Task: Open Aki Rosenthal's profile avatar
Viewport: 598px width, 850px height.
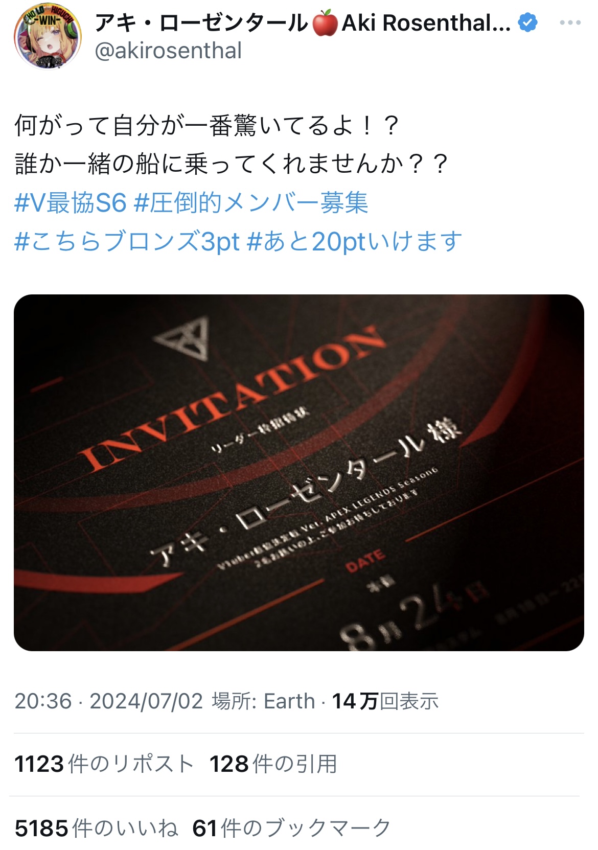Action: (x=48, y=36)
